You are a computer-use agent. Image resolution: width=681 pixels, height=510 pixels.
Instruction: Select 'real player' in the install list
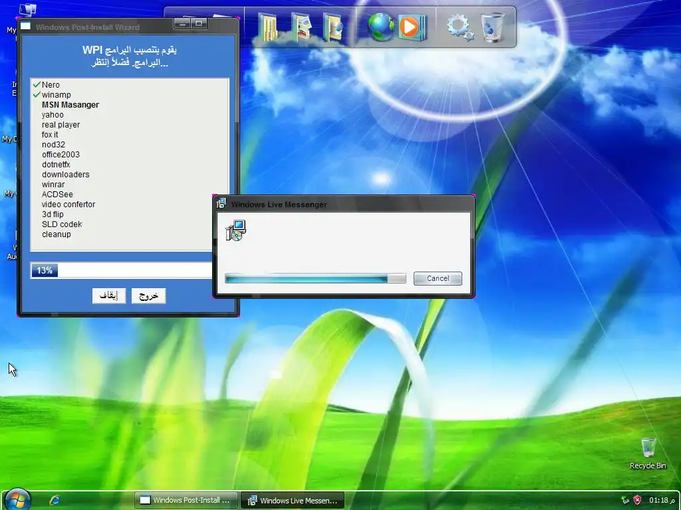61,124
